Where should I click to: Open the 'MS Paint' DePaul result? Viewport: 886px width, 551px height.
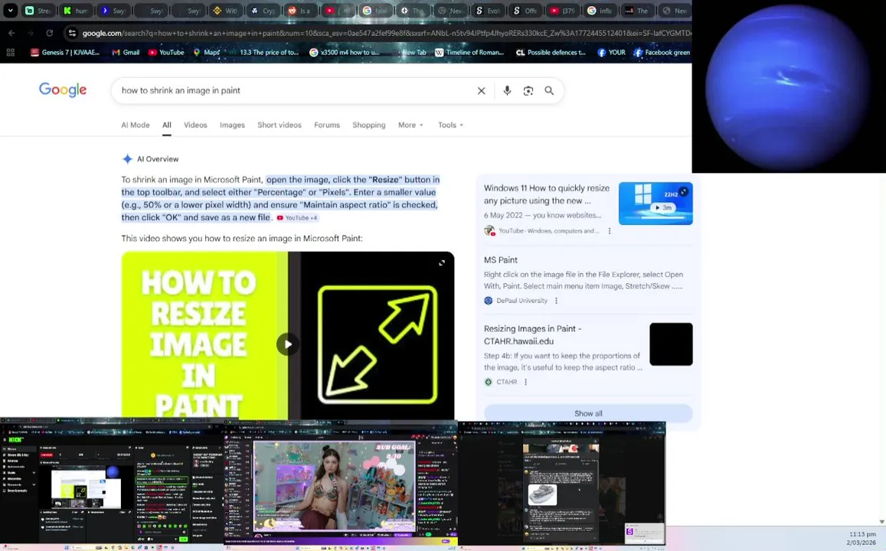(501, 259)
